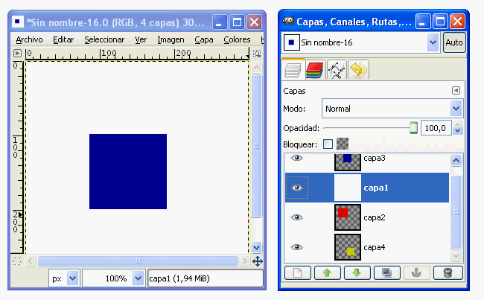
Task: Open the Undo History tab icon
Action: [x=358, y=70]
